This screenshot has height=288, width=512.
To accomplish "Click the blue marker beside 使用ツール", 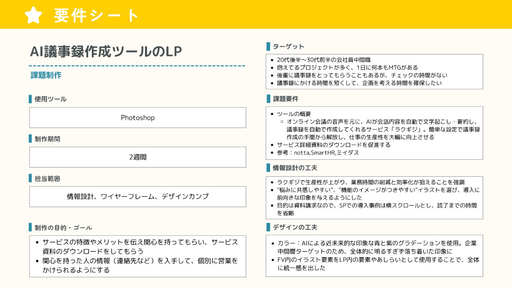I will [30, 99].
